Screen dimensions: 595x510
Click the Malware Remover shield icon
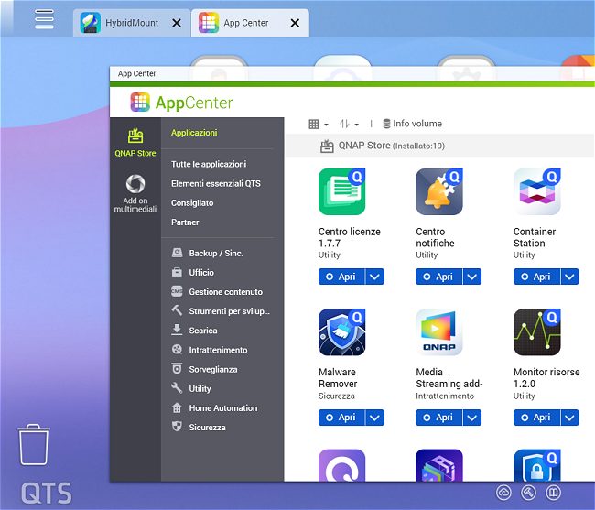[342, 332]
